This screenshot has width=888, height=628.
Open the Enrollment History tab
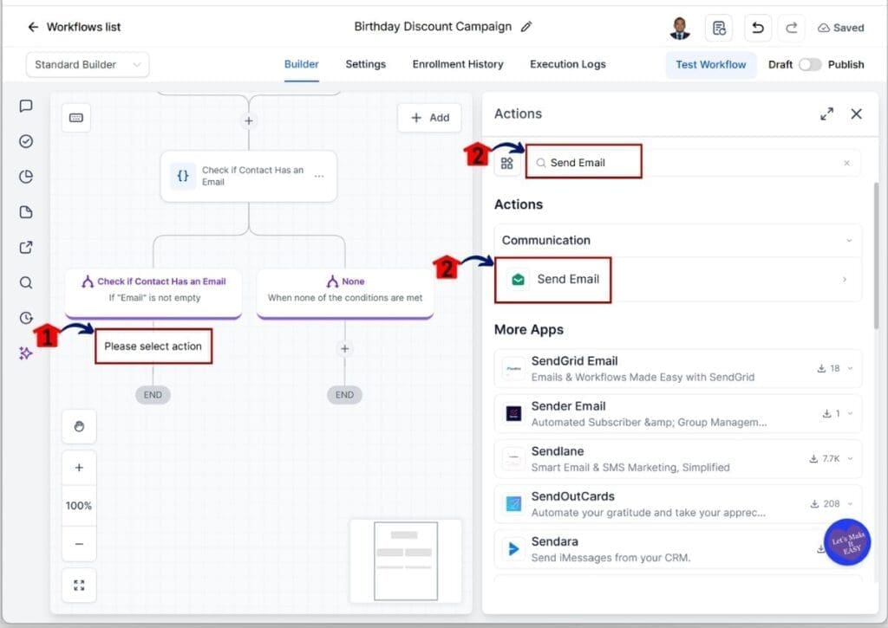pos(458,64)
